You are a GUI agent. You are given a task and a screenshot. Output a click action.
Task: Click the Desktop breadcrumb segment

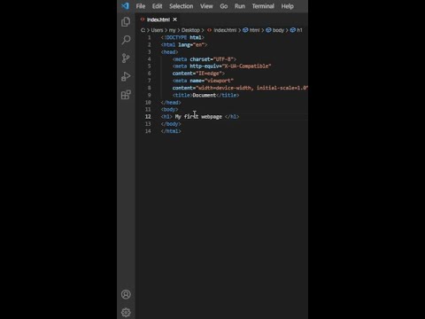coord(190,30)
